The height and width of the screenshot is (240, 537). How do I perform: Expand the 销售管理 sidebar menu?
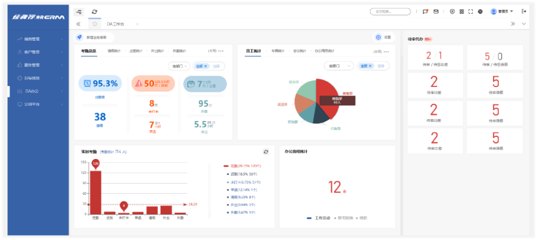(x=39, y=39)
